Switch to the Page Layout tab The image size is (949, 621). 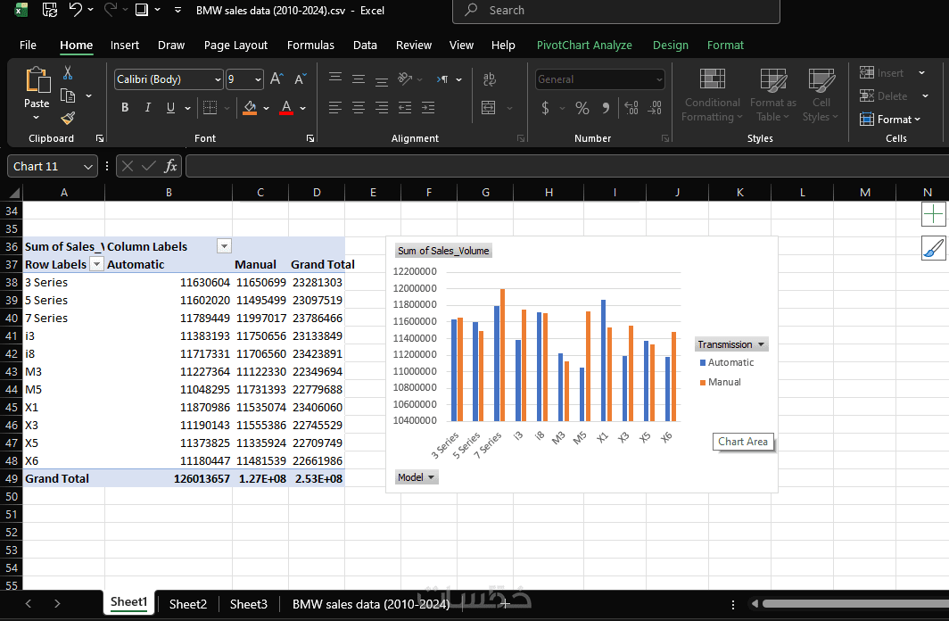[235, 45]
